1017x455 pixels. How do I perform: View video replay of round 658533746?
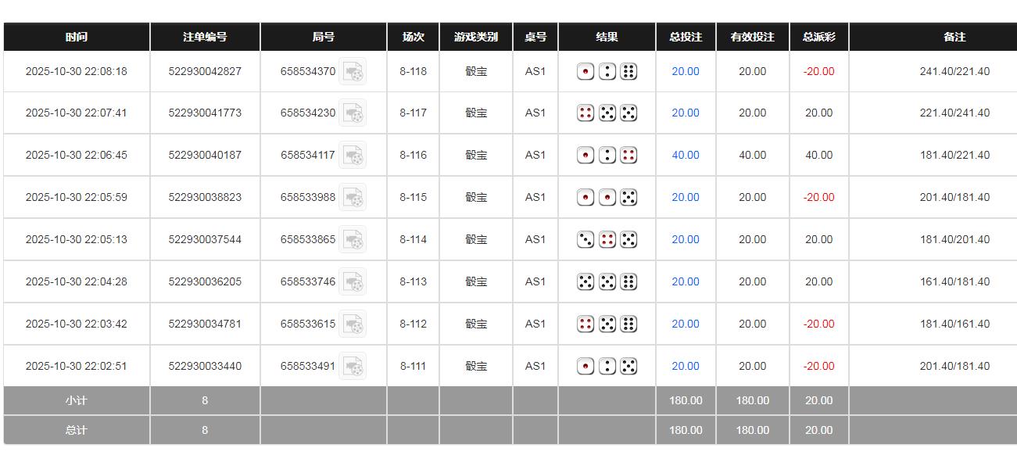click(x=353, y=282)
